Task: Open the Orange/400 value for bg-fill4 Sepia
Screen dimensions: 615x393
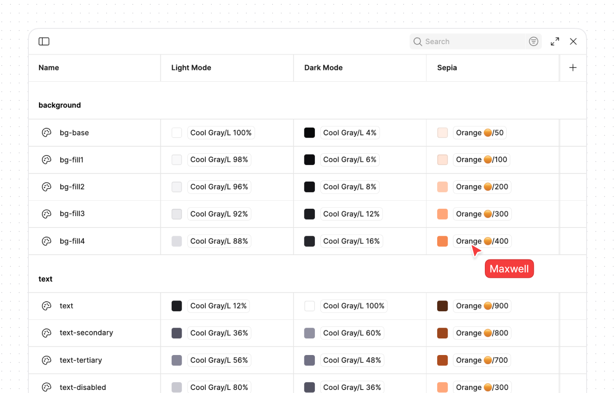Action: 482,241
